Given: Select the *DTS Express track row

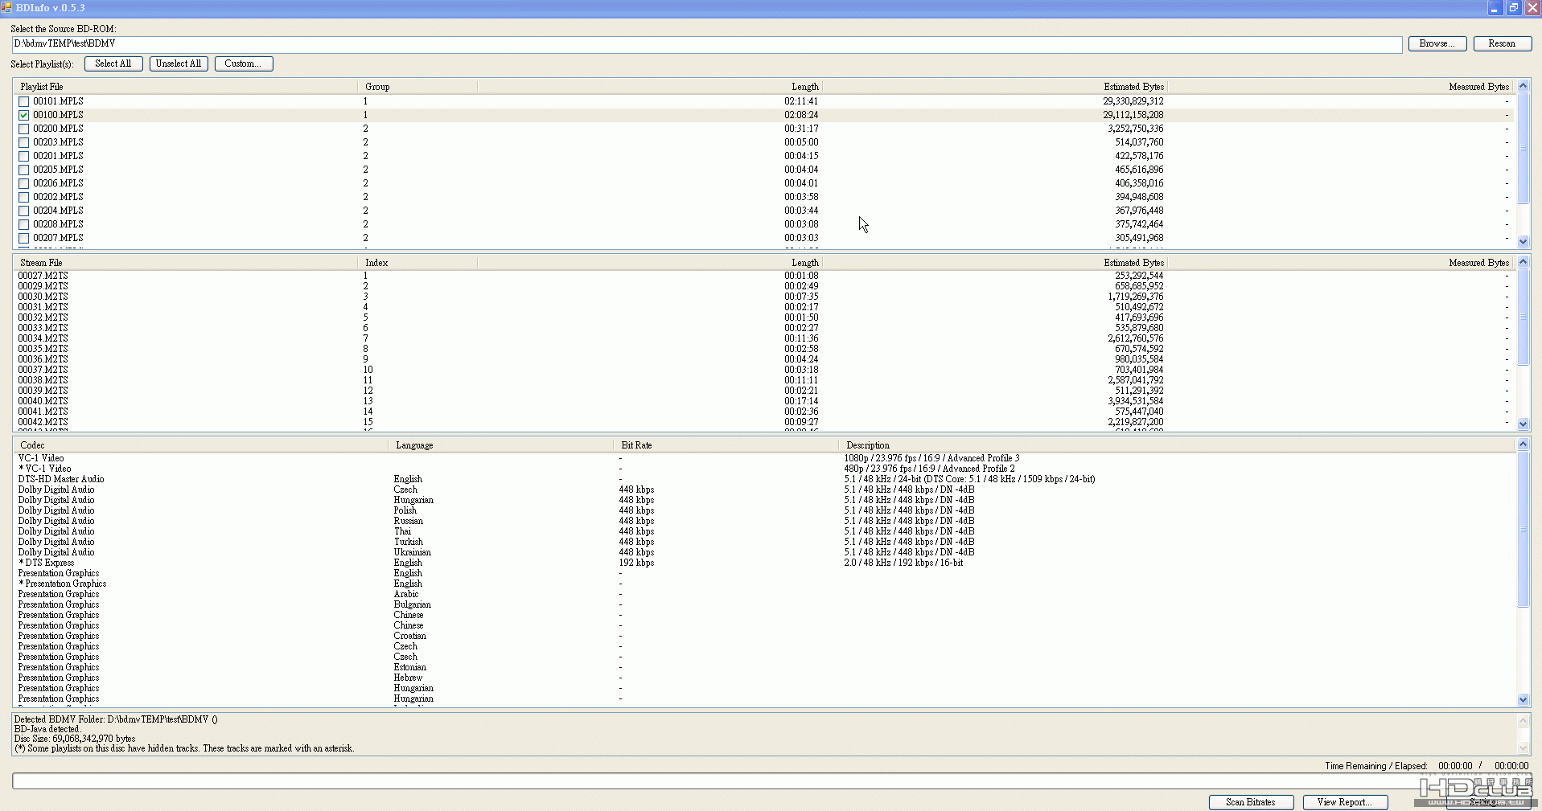Looking at the screenshot, I should pyautogui.click(x=764, y=563).
